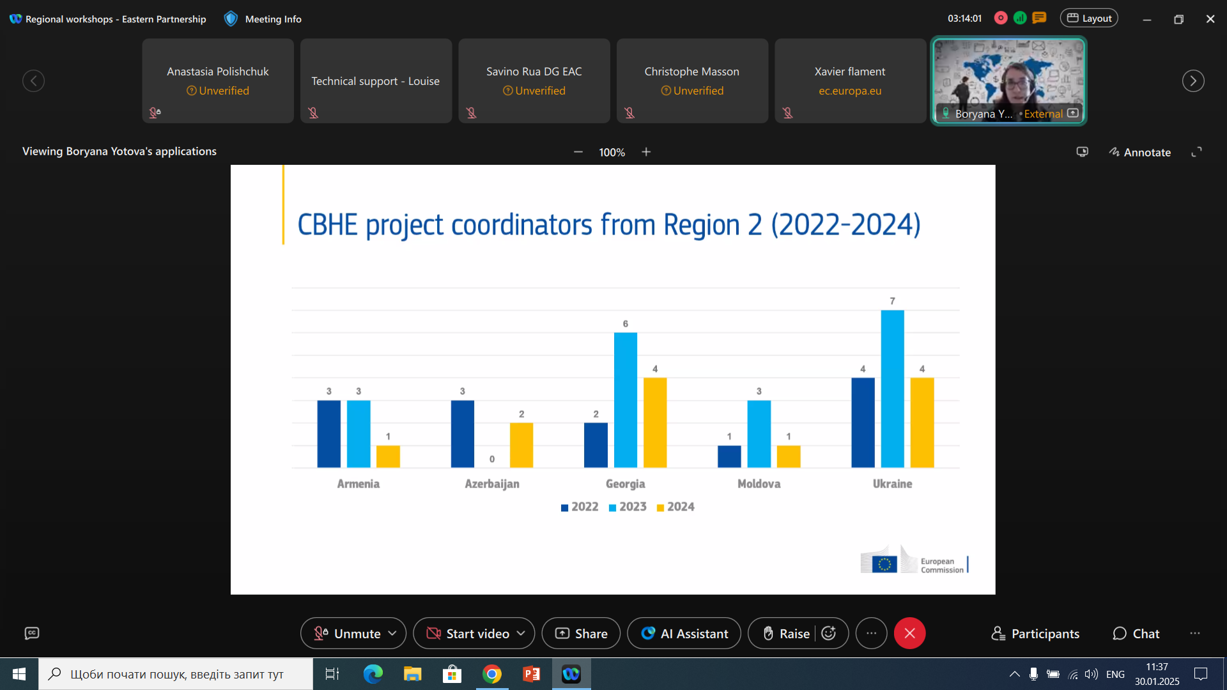Expand the audio options arrow beside Unmute
Image resolution: width=1227 pixels, height=690 pixels.
tap(392, 633)
